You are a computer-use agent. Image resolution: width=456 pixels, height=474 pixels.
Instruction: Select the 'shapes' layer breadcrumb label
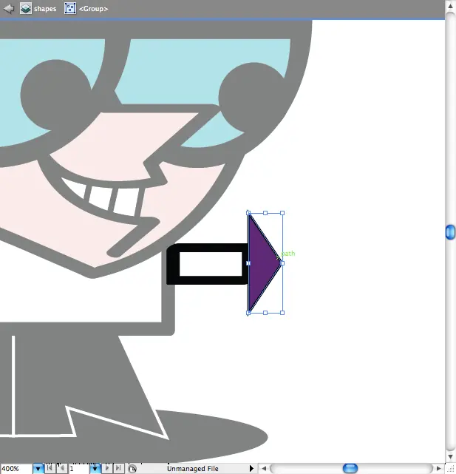point(45,9)
